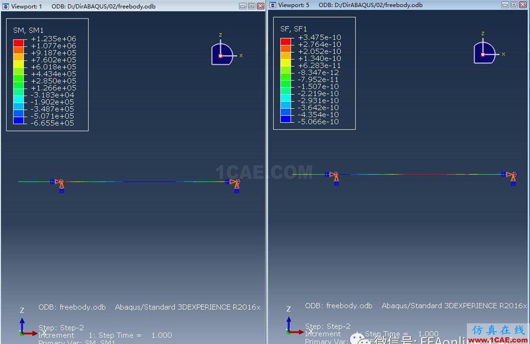Viewport: 530px width, 344px height.
Task: Click the Viewport 5 title bar icon
Action: click(x=272, y=5)
